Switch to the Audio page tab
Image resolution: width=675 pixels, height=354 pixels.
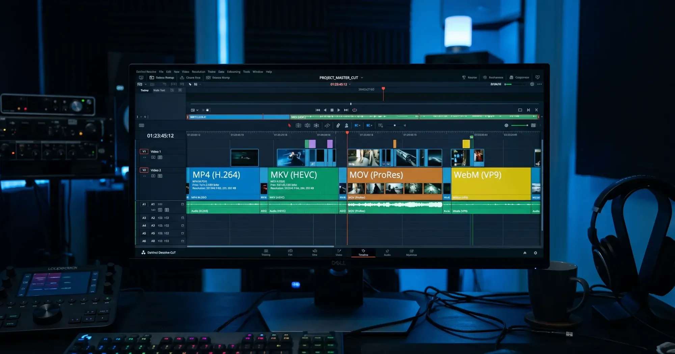coord(387,253)
